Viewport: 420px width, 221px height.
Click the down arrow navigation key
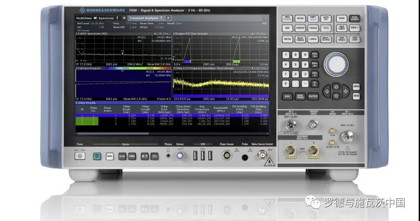[336, 96]
